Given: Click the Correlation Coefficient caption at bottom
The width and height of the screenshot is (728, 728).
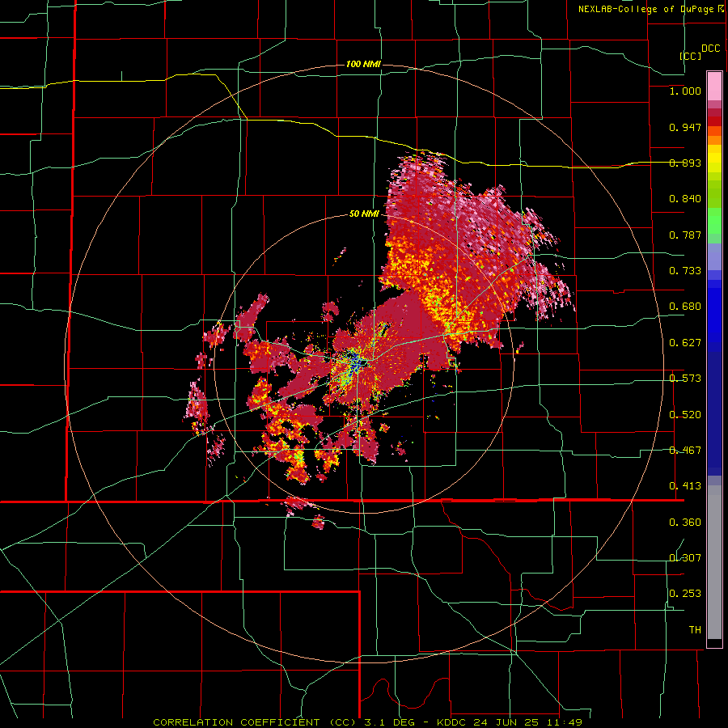Looking at the screenshot, I should pyautogui.click(x=367, y=722).
